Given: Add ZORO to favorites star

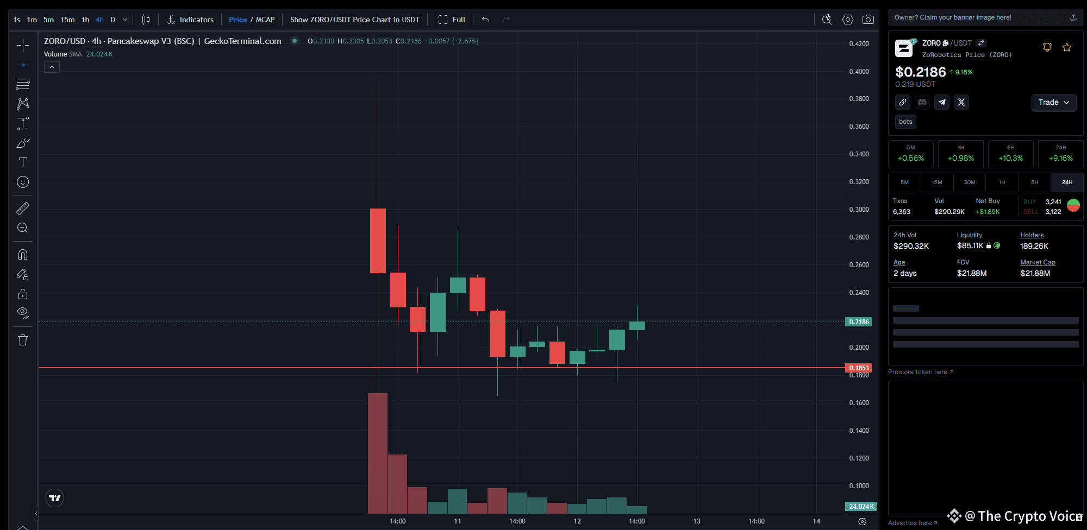Looking at the screenshot, I should click(x=1067, y=47).
